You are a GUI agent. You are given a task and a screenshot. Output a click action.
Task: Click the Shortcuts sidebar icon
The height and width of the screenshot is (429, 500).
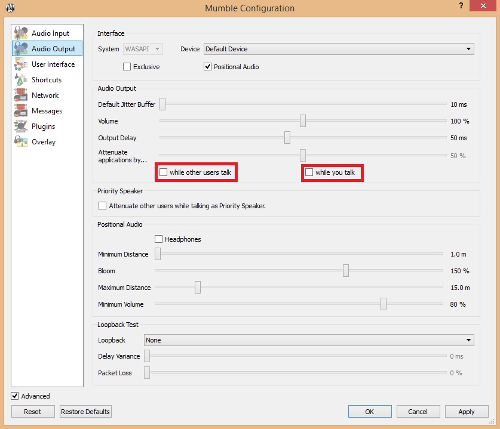click(x=21, y=79)
